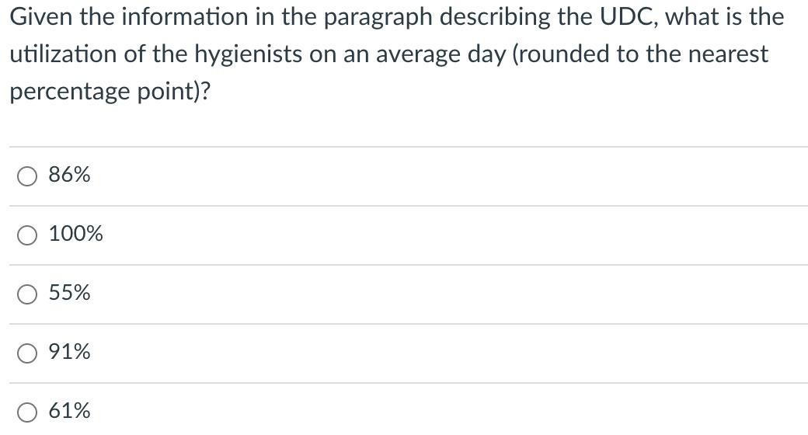
Task: Click the 100% answer label text
Action: pyautogui.click(x=76, y=234)
